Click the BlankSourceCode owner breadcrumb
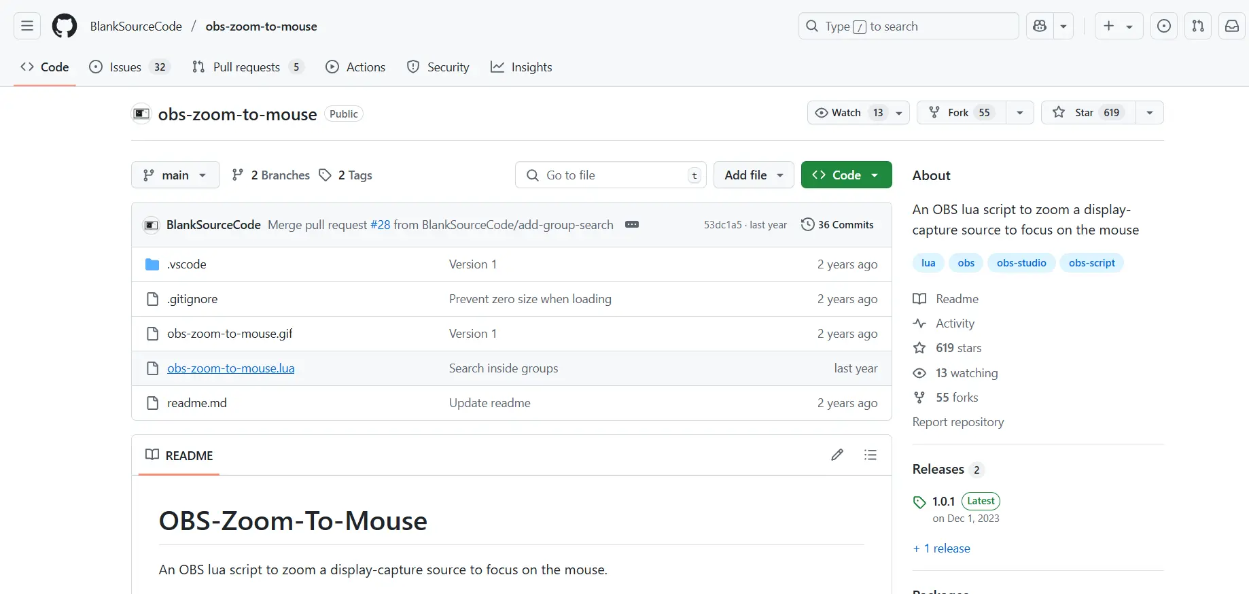This screenshot has width=1249, height=594. [136, 26]
